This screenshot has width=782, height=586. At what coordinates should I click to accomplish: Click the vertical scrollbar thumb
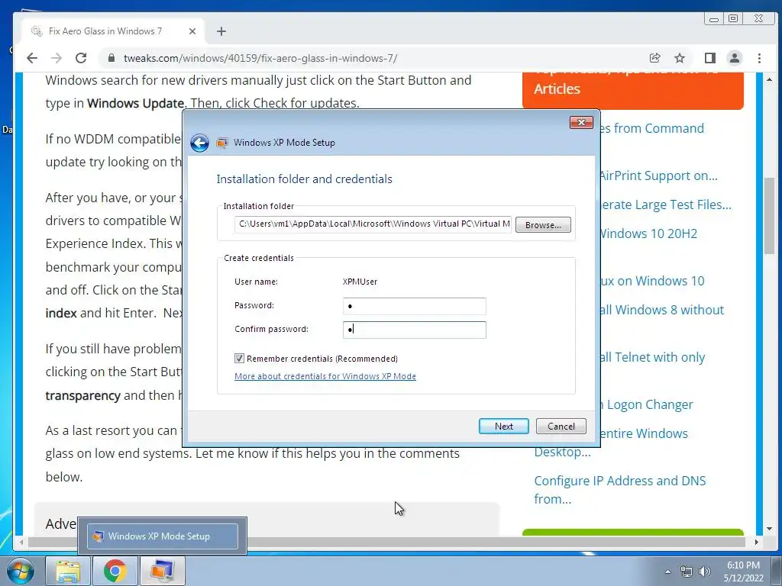[770, 215]
